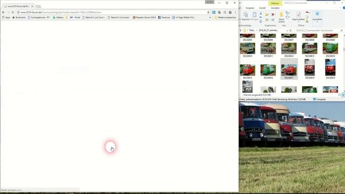Open the move-to dropdown in Organisieren group

point(267,15)
